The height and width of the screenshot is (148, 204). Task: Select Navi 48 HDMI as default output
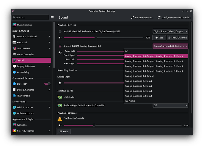(x=60, y=31)
